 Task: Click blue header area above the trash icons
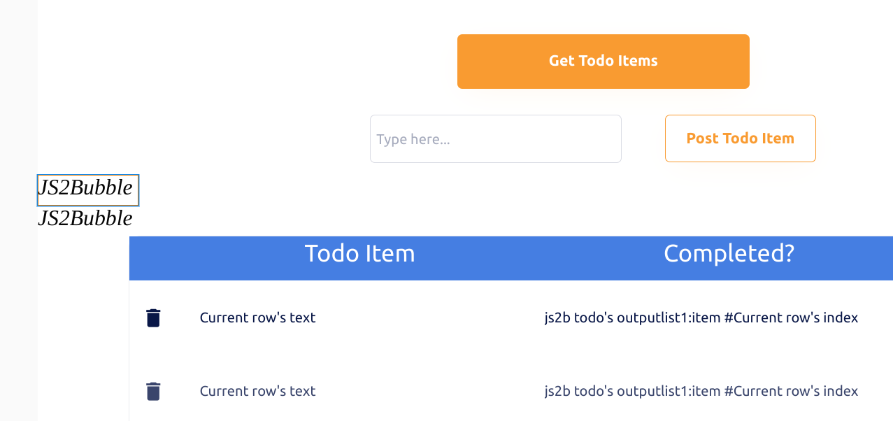coord(154,258)
